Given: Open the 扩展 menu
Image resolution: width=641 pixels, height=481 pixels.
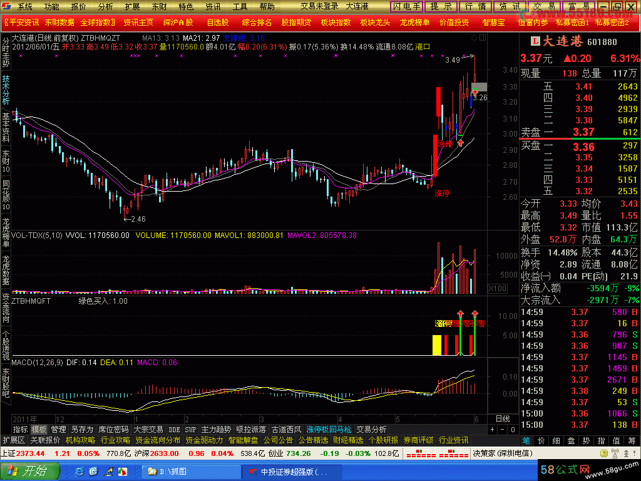Looking at the screenshot, I should (133, 6).
